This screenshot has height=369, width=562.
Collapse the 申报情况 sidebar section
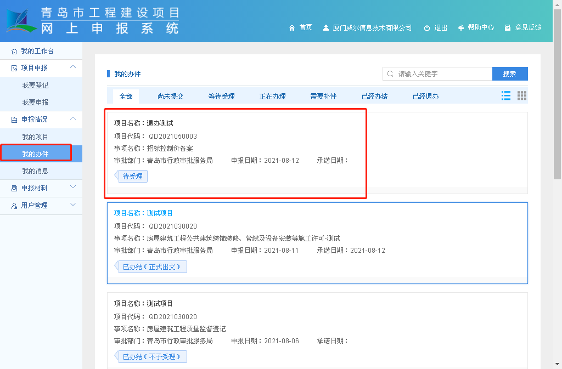[x=73, y=119]
